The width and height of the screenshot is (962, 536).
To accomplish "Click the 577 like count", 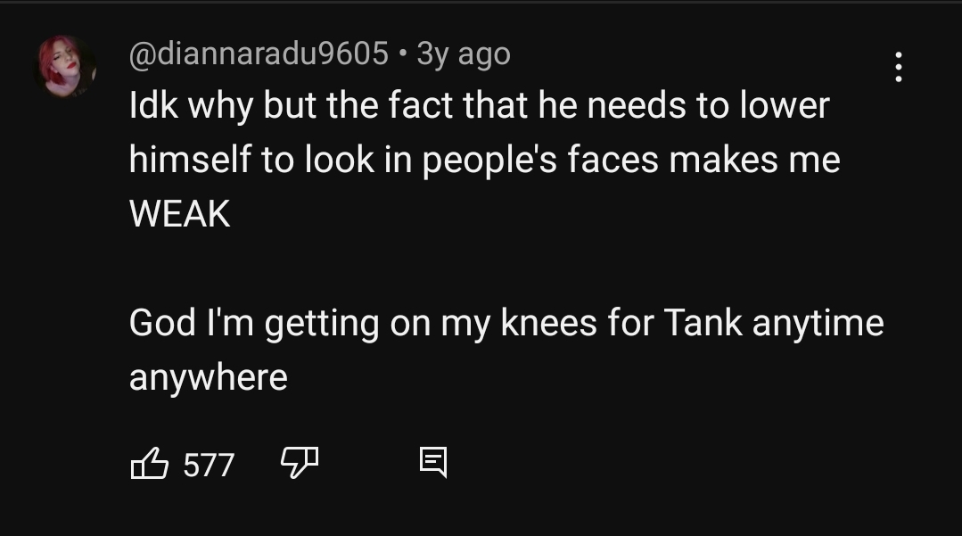I will pos(209,465).
